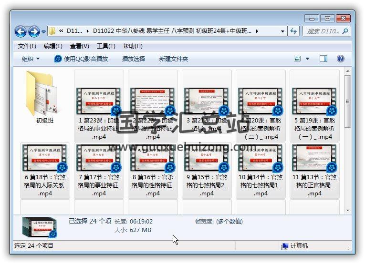Expand the arrow after D11... breadcrumb
The image size is (365, 264).
coord(87,31)
